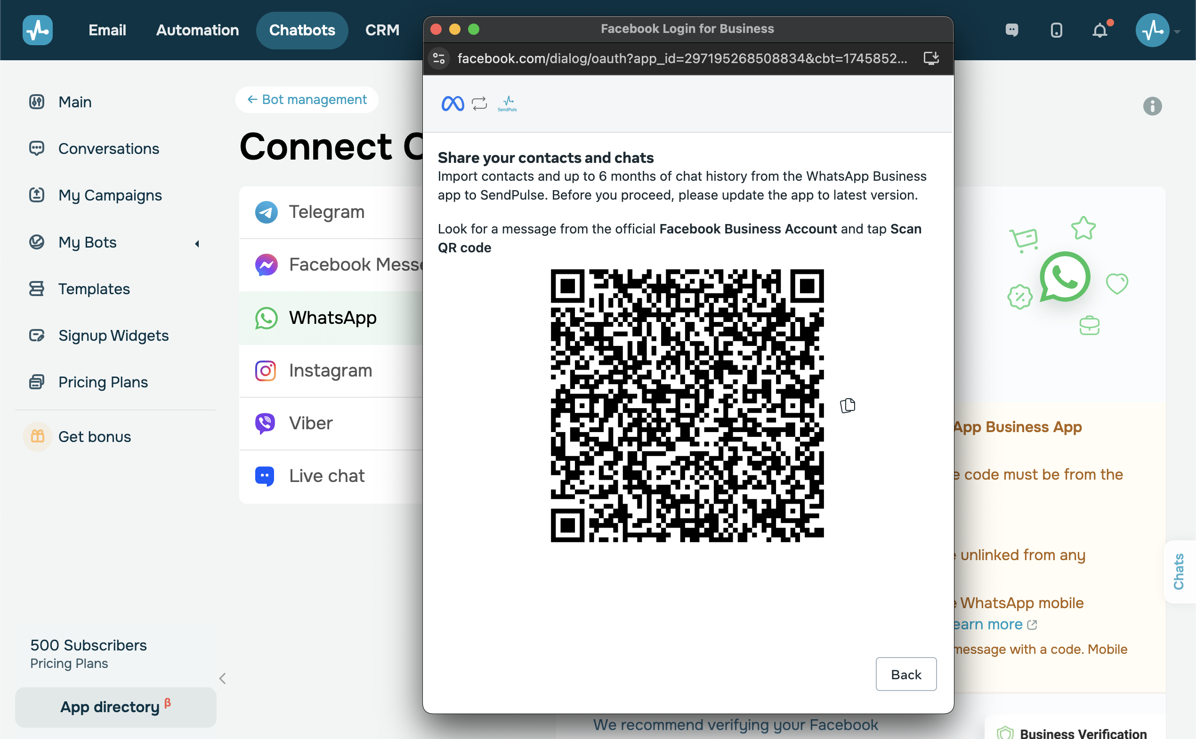This screenshot has height=739, width=1196.
Task: Click the Viber channel icon
Action: click(x=266, y=423)
